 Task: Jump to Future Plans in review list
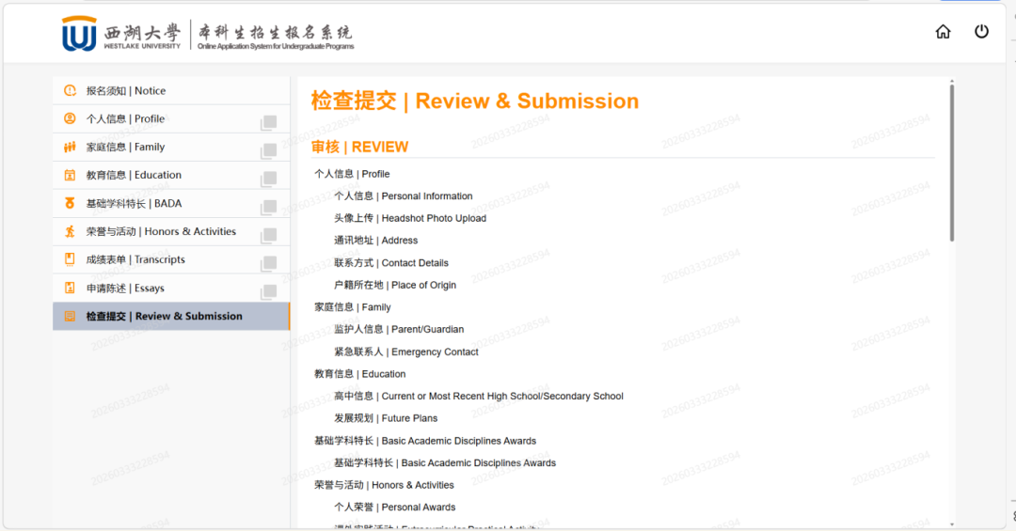pos(386,418)
